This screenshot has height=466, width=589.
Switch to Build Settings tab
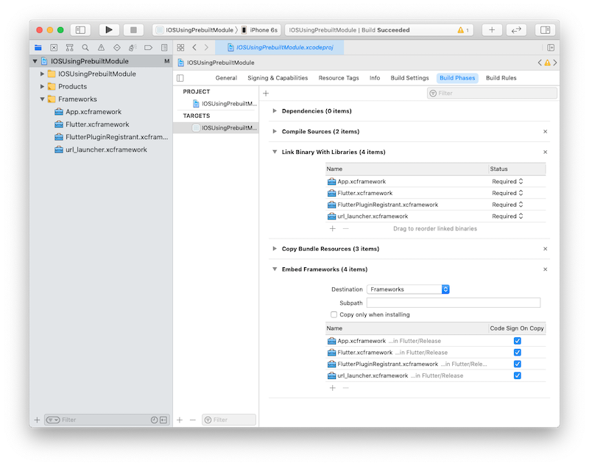(x=409, y=78)
